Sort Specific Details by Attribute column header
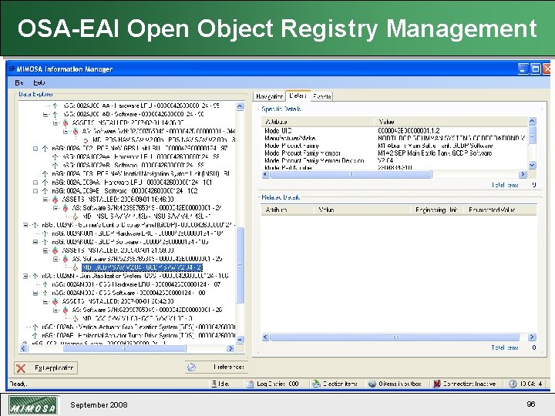The image size is (555, 416). click(318, 122)
